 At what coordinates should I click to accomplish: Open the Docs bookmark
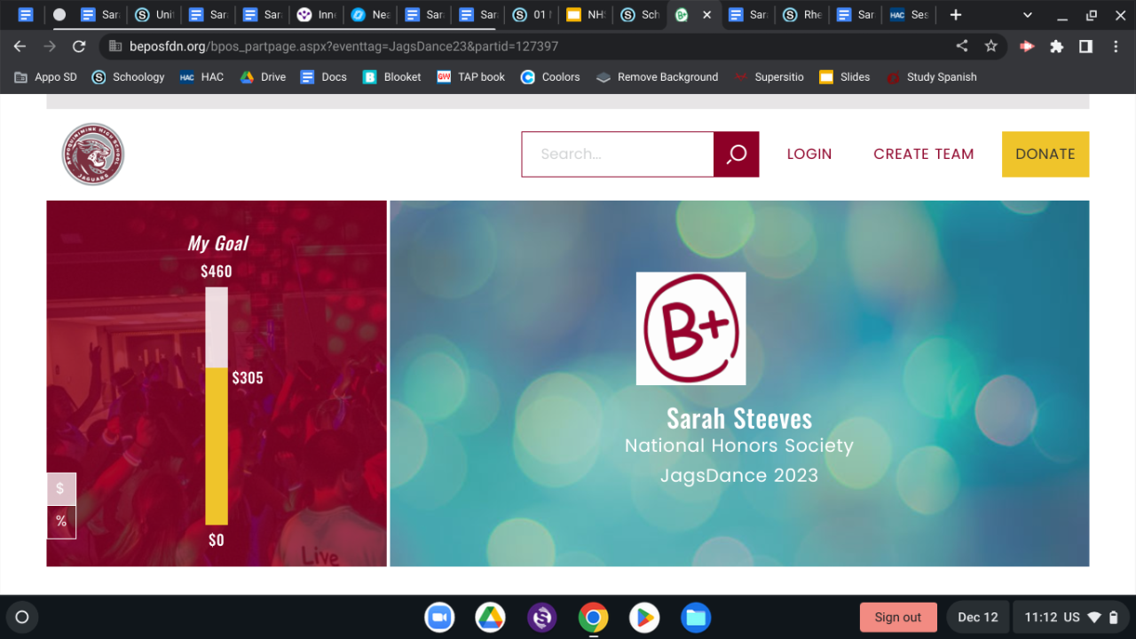[324, 77]
